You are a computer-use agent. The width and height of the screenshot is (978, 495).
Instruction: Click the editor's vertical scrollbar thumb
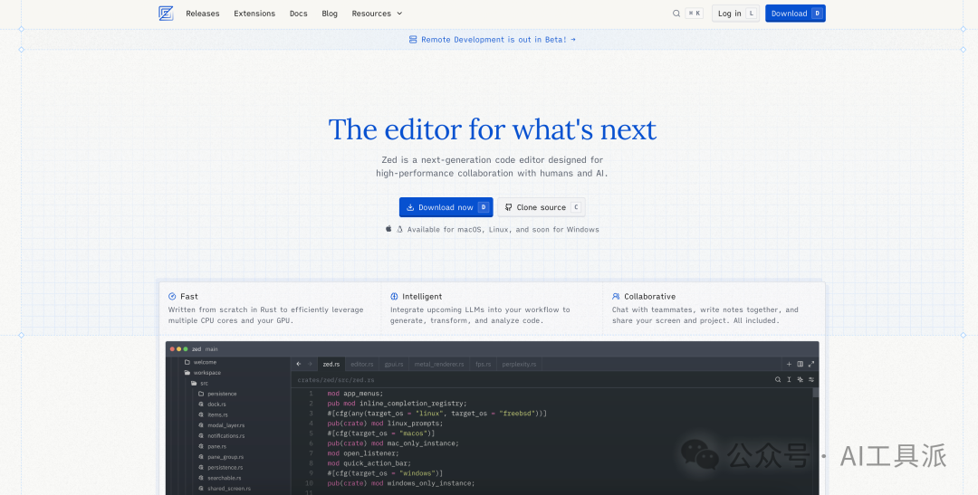coord(815,392)
